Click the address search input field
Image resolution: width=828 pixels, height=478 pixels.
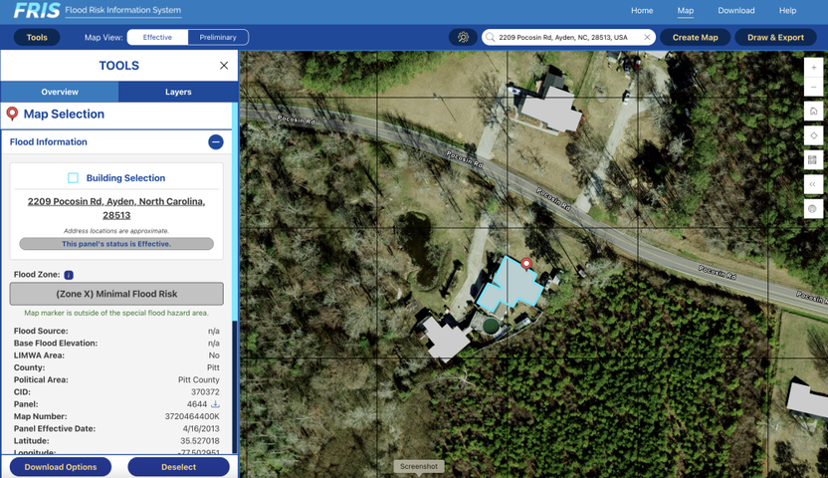tap(568, 38)
